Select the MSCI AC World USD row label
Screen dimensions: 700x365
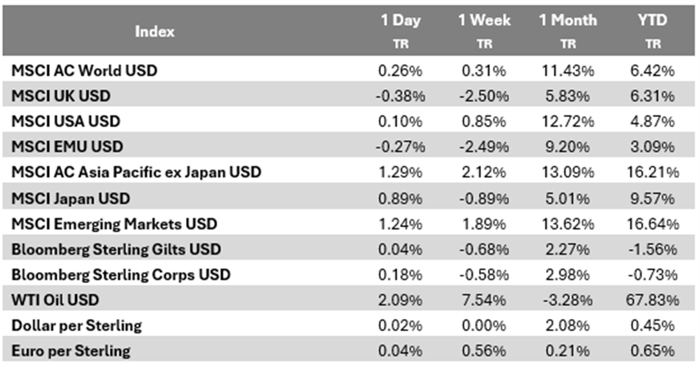click(84, 71)
